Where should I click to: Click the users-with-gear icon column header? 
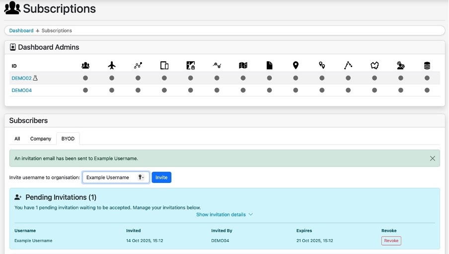(400, 66)
